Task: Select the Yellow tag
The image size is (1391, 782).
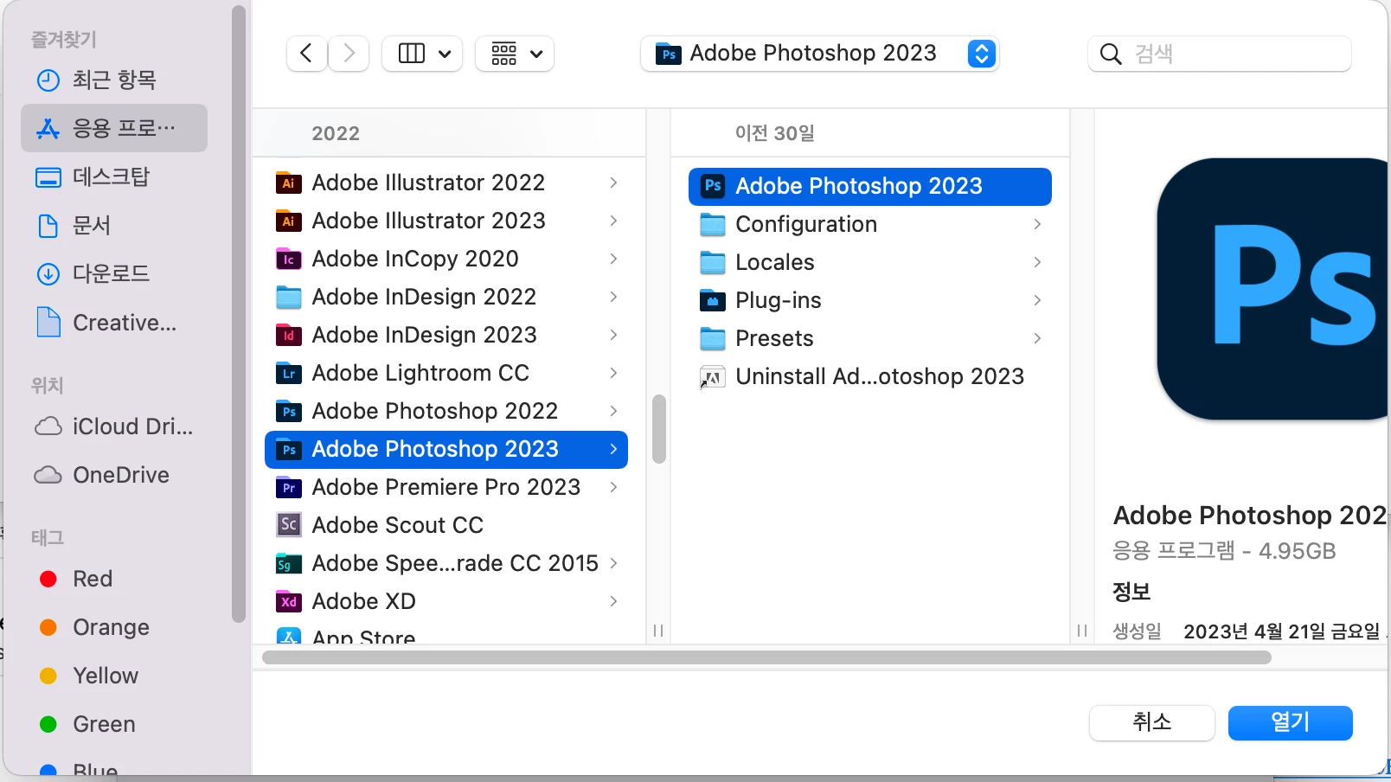Action: tap(114, 676)
